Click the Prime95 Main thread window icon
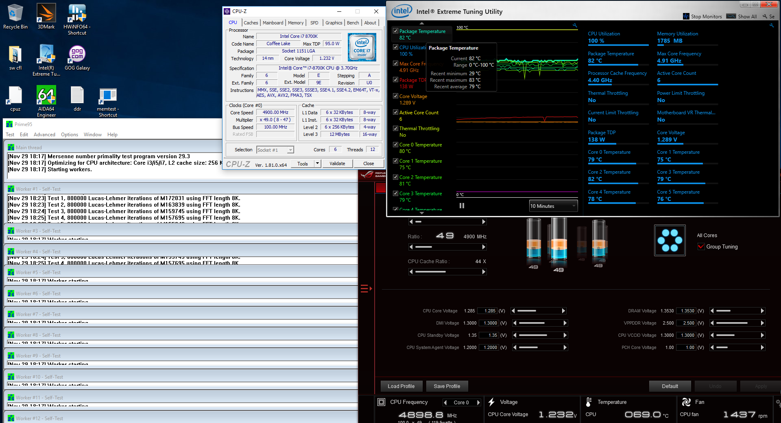Image resolution: width=781 pixels, height=423 pixels. [11, 147]
